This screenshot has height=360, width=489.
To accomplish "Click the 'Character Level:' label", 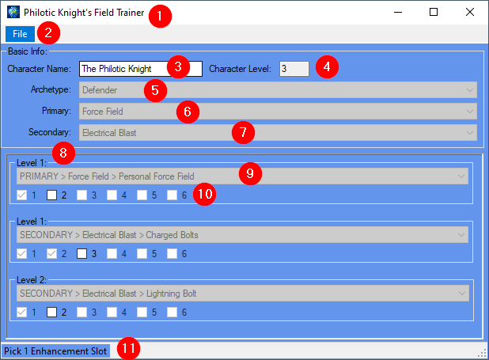I will (x=240, y=69).
